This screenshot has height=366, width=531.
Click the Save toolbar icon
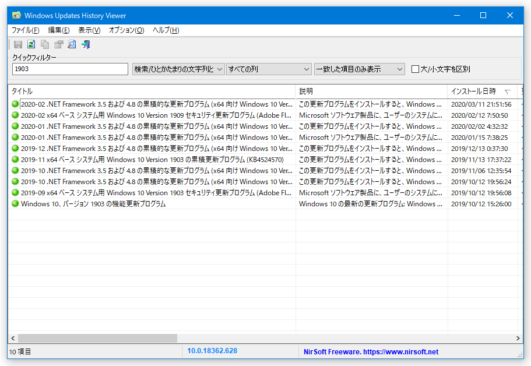(18, 44)
